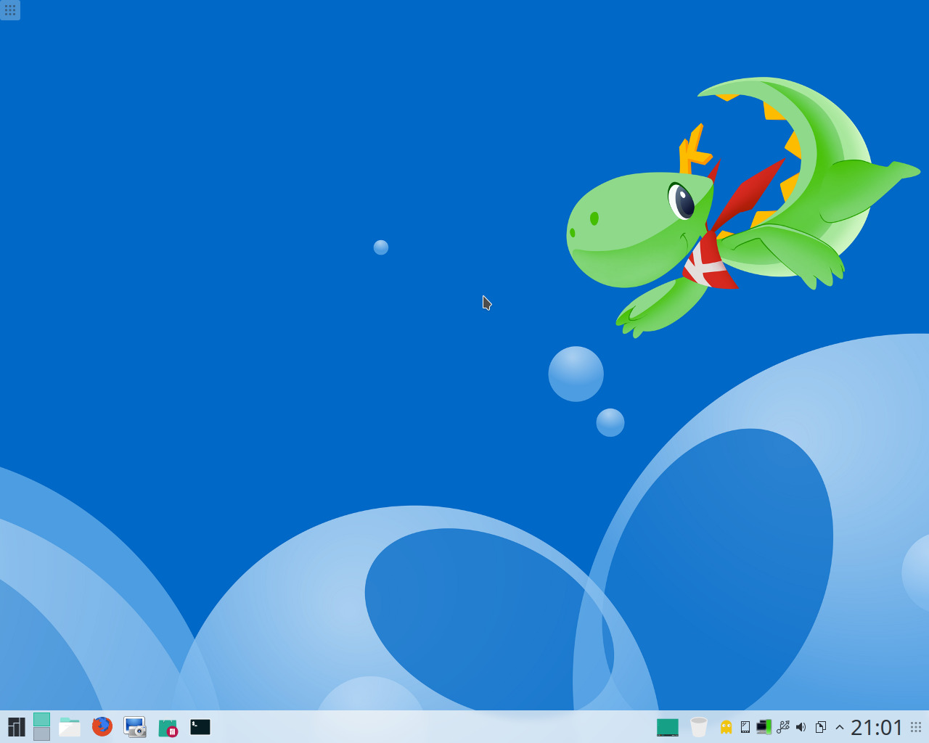The height and width of the screenshot is (743, 929).
Task: Launch the screenshot capture tool
Action: (135, 726)
